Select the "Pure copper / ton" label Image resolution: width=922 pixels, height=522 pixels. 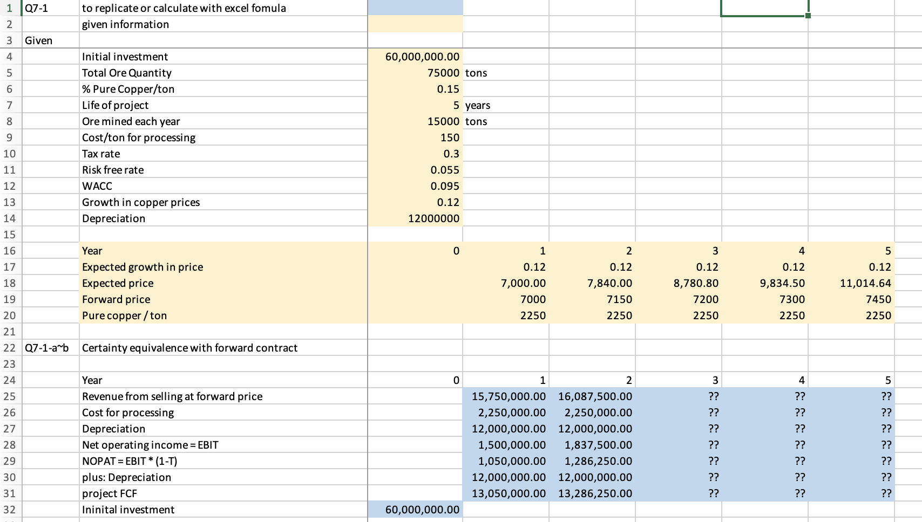[124, 315]
